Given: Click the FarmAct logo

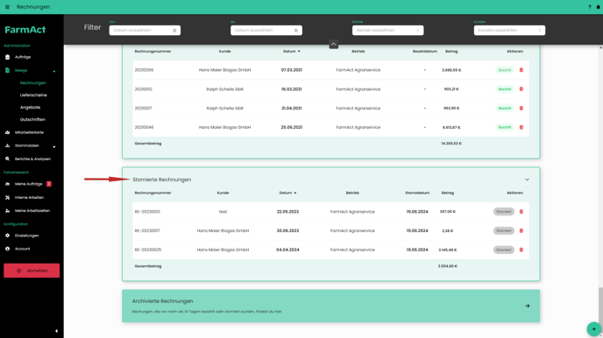Looking at the screenshot, I should point(25,30).
